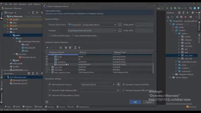The image size is (201, 113).
Task: Expand the user_role row in mapping table
Action: [x=49, y=67]
